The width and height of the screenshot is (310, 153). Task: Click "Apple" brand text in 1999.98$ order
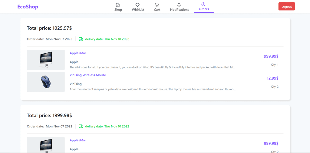[74, 149]
